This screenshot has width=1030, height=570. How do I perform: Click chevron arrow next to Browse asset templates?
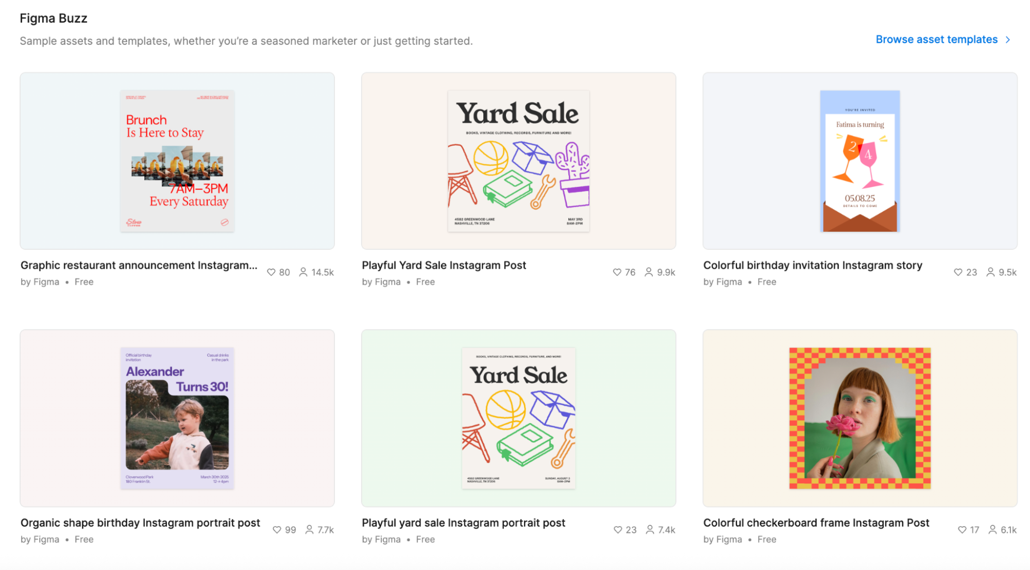[x=1008, y=40]
